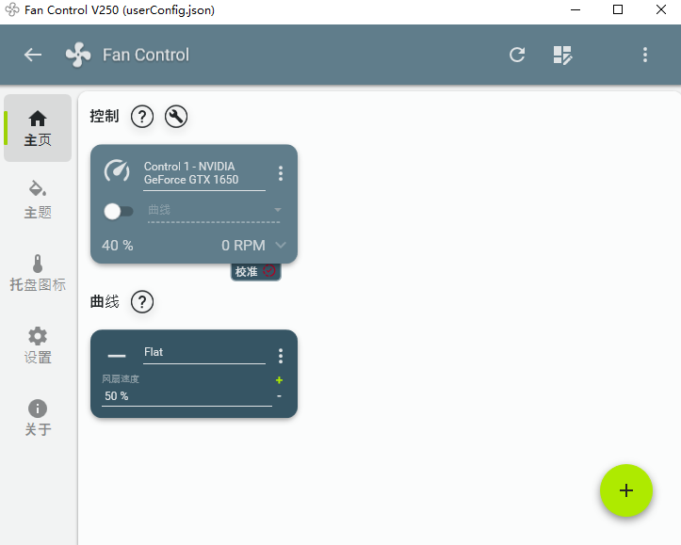Open the wrench settings icon beside 控制
The image size is (681, 545).
point(176,117)
